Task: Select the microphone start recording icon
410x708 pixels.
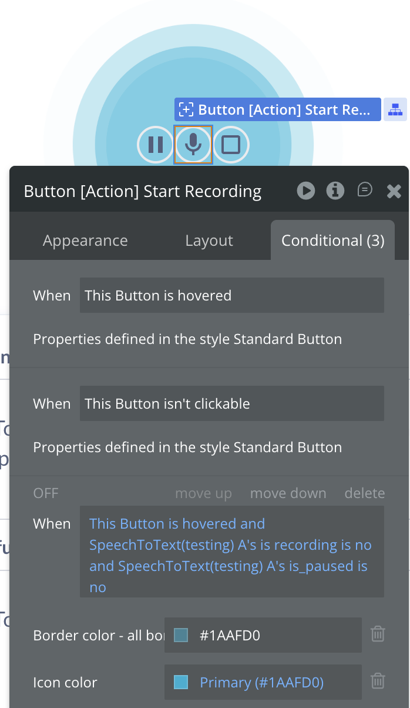Action: coord(193,144)
